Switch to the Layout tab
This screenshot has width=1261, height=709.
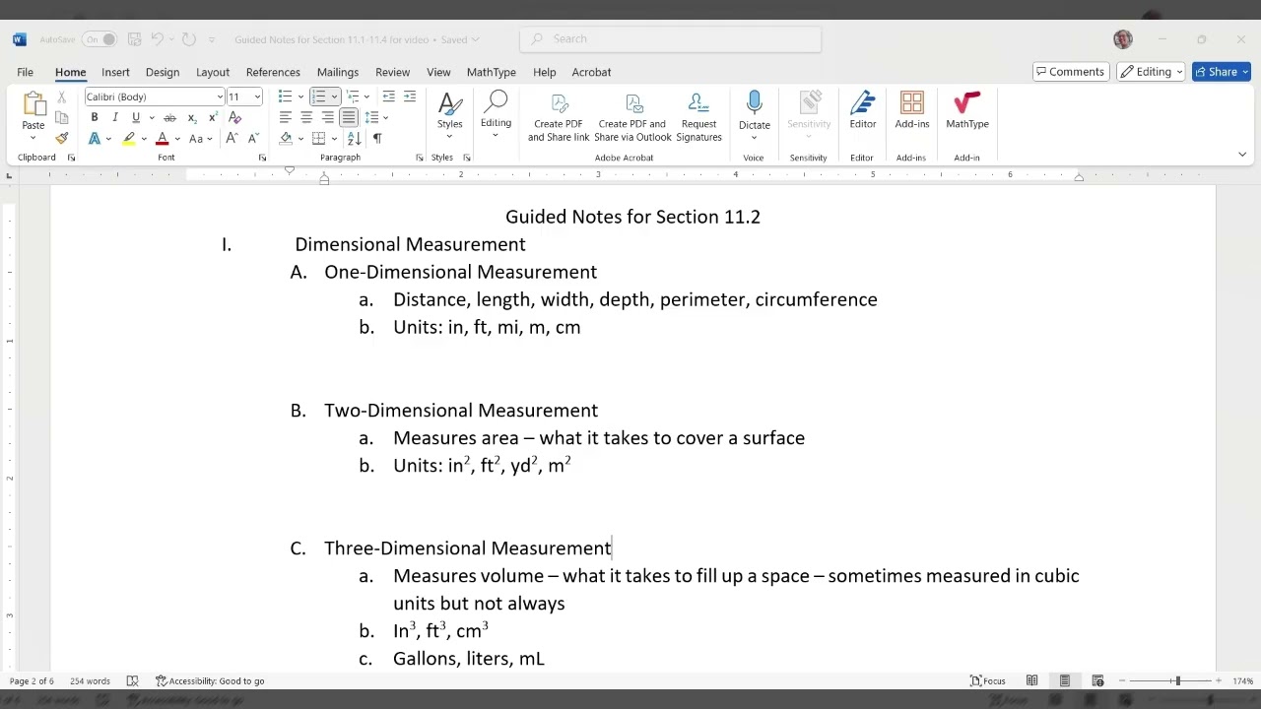(x=213, y=72)
